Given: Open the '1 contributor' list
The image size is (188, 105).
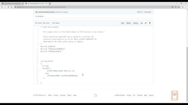Looking at the screenshot, I should tap(39, 16).
